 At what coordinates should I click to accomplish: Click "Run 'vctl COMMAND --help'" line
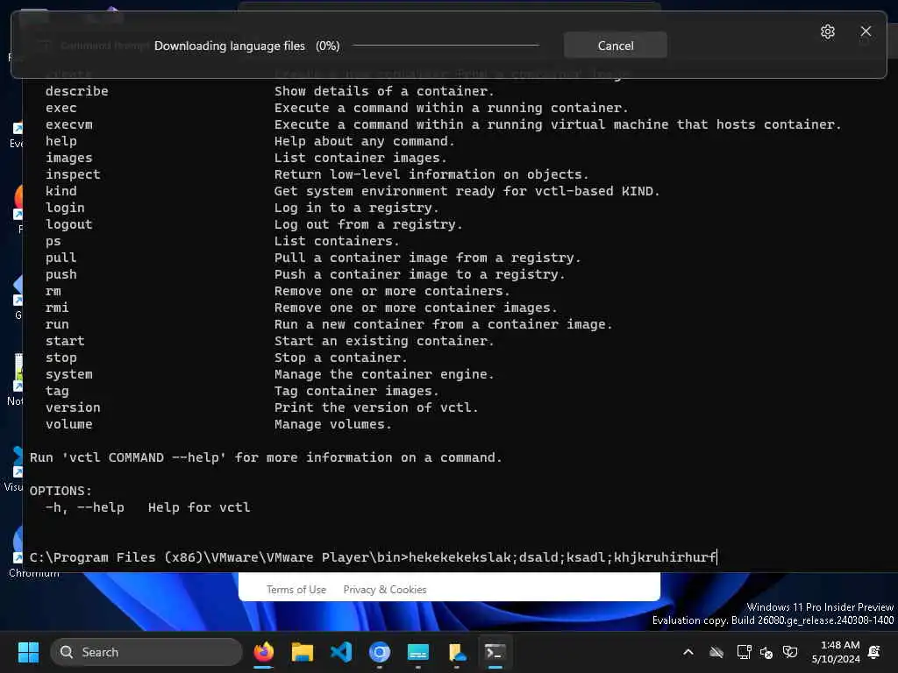[266, 457]
